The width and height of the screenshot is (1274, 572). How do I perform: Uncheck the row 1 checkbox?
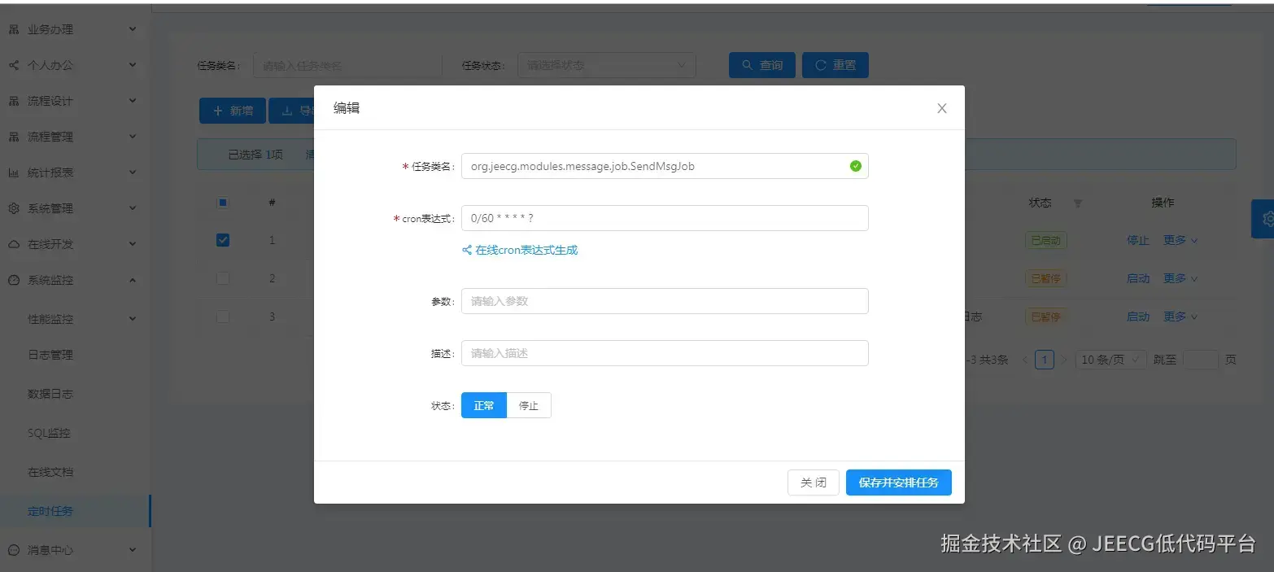point(223,240)
